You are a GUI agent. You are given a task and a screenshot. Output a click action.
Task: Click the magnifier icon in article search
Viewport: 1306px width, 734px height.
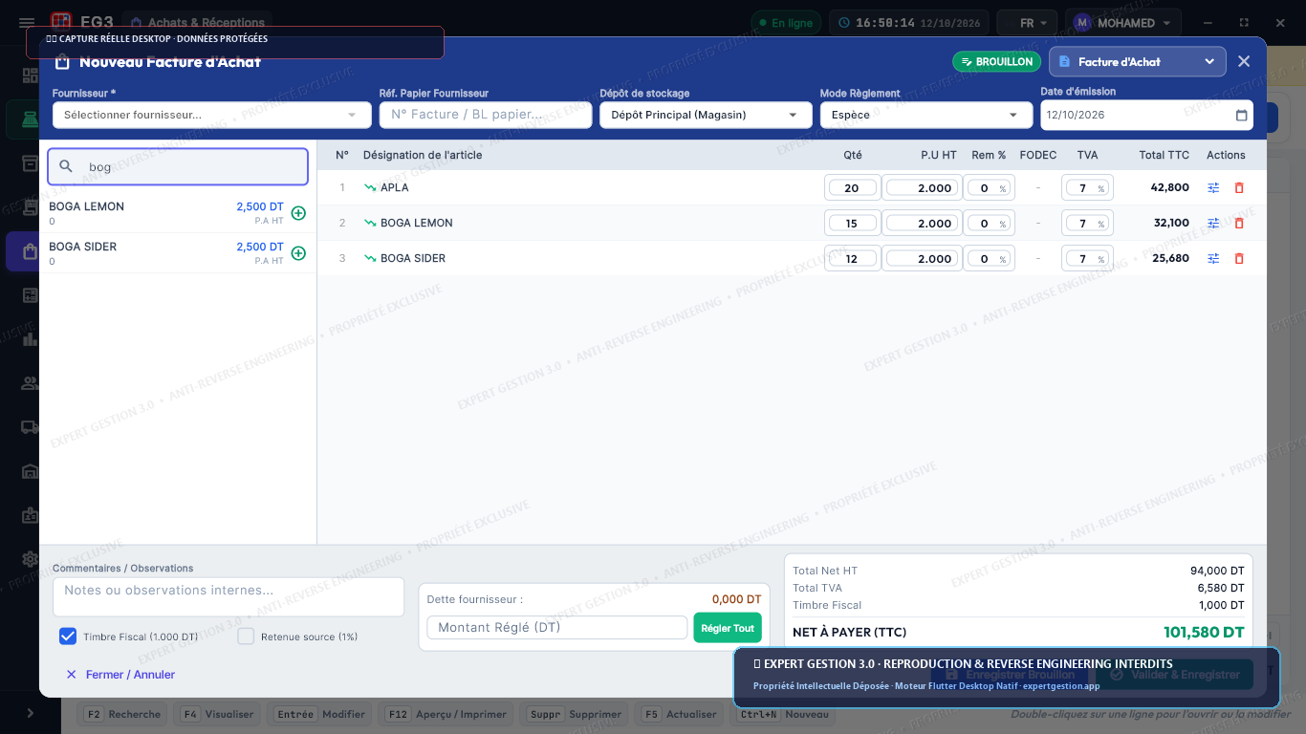coord(66,166)
